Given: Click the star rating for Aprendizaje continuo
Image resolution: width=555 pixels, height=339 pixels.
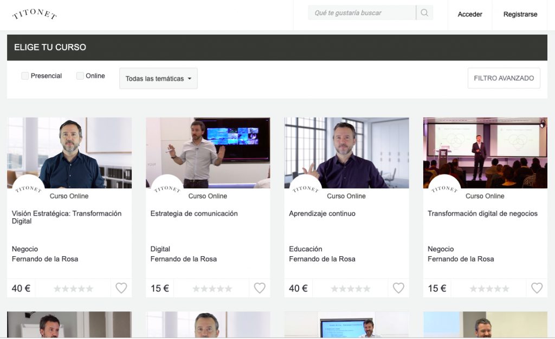Looking at the screenshot, I should (x=351, y=289).
